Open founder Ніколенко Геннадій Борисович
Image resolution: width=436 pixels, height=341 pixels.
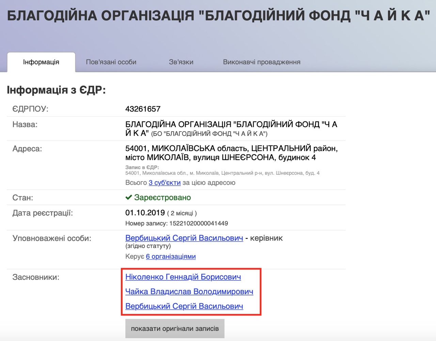point(183,277)
